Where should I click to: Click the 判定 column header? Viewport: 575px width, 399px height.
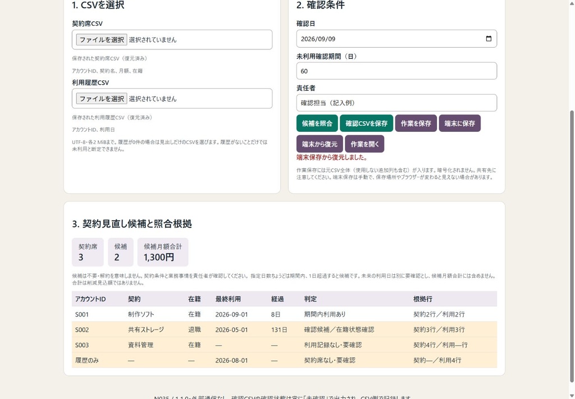(310, 299)
